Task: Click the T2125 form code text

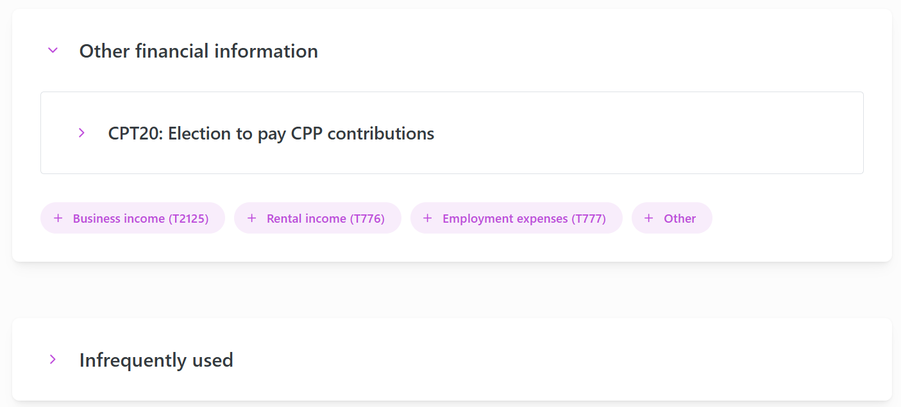Action: coord(189,219)
